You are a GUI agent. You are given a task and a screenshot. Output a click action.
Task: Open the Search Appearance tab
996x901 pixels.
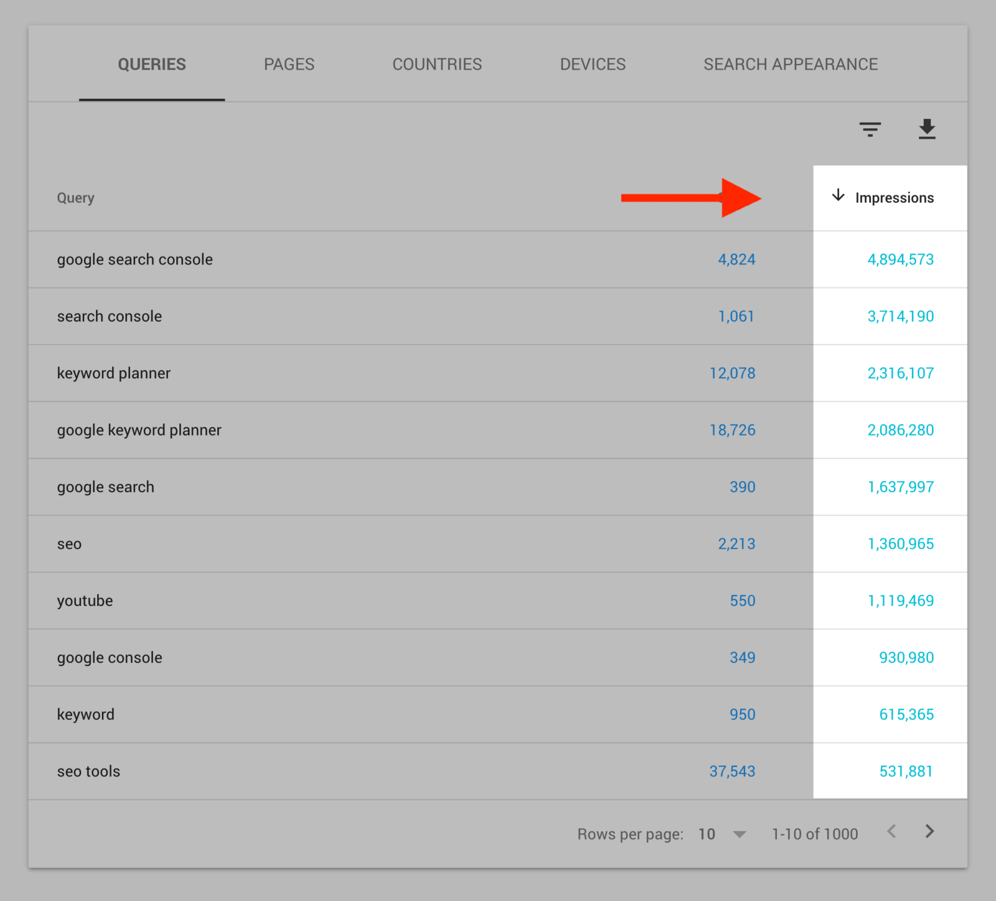coord(791,64)
